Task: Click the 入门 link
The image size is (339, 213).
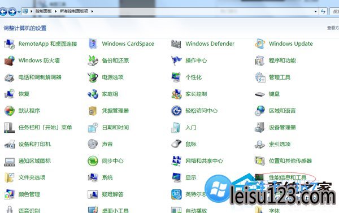Action: pos(191,127)
